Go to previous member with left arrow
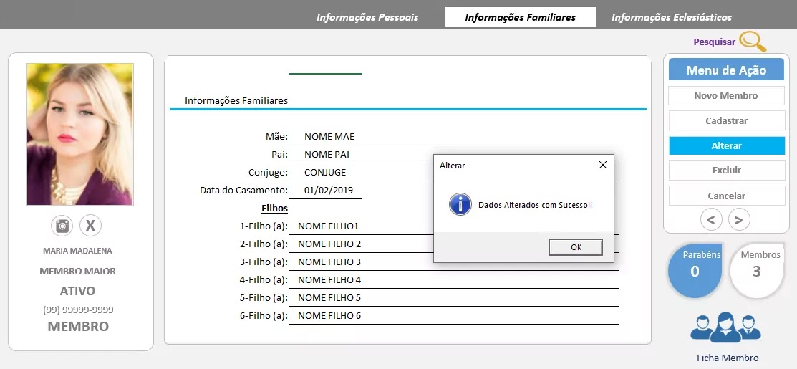This screenshot has width=797, height=369. [711, 220]
